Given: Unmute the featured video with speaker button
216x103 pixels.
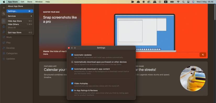Looking at the screenshot, I should coord(203,54).
